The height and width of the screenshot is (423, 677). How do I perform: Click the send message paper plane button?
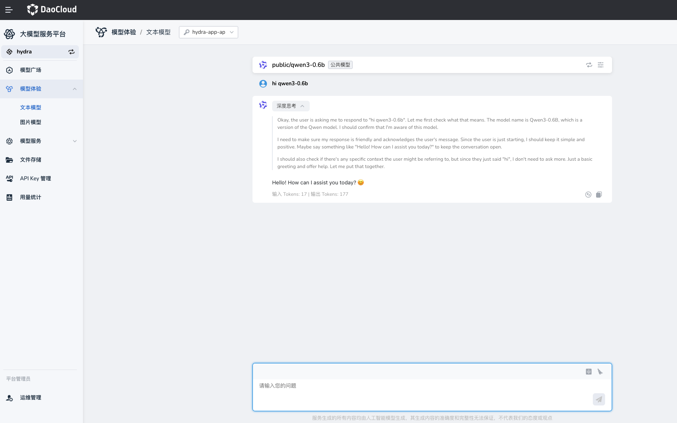[599, 399]
